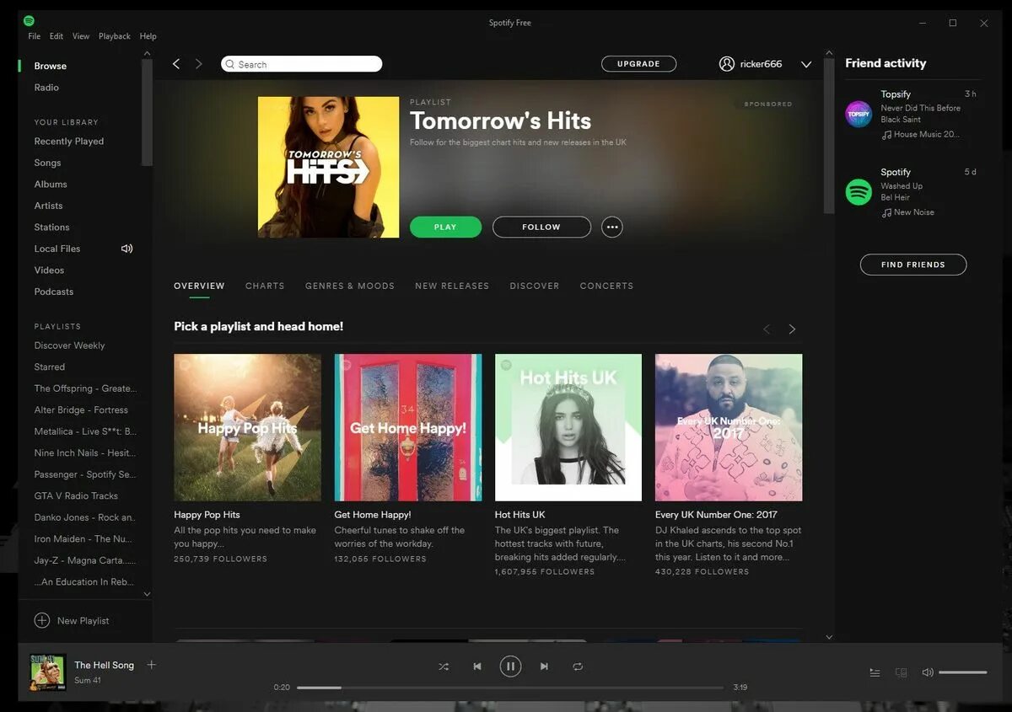Click the FIND FRIENDS button
Viewport: 1012px width, 712px height.
click(x=912, y=265)
